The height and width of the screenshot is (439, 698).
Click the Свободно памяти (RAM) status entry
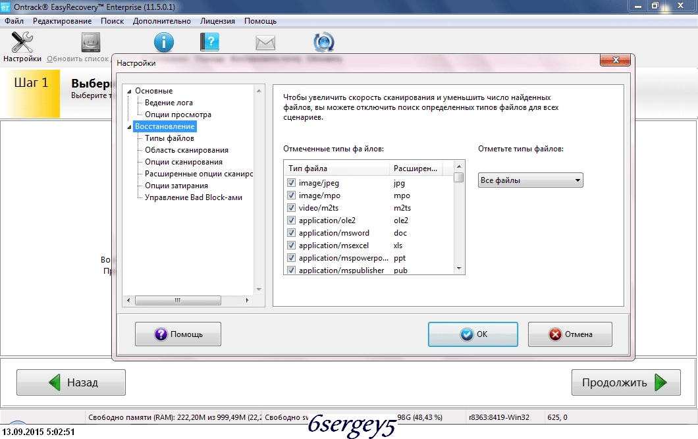coord(174,417)
